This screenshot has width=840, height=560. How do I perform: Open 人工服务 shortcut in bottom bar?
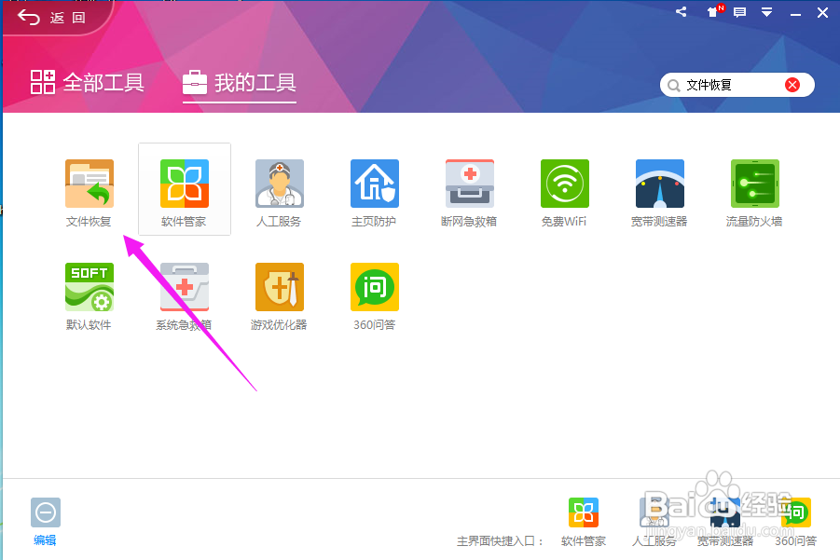pos(654,512)
